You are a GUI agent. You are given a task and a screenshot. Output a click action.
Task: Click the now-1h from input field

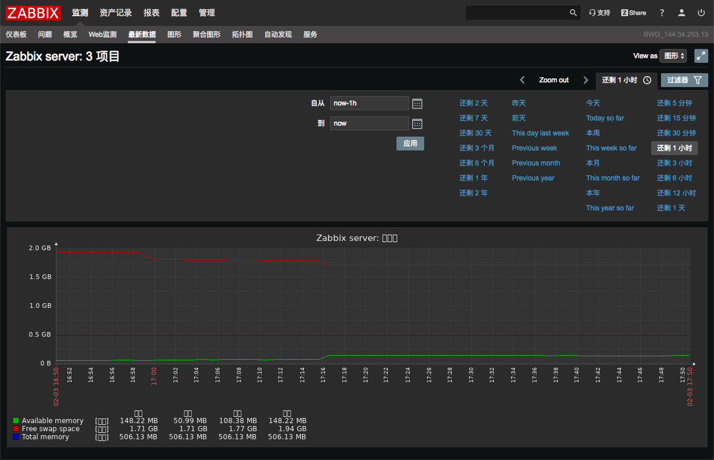[369, 103]
